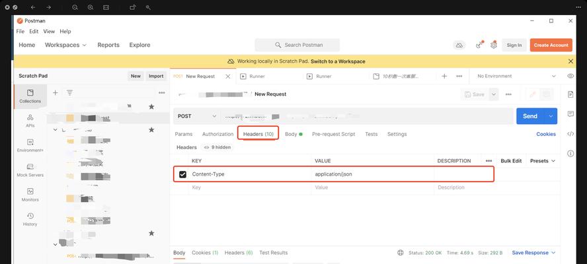Open the documentation icon in right sidebar

(x=570, y=94)
